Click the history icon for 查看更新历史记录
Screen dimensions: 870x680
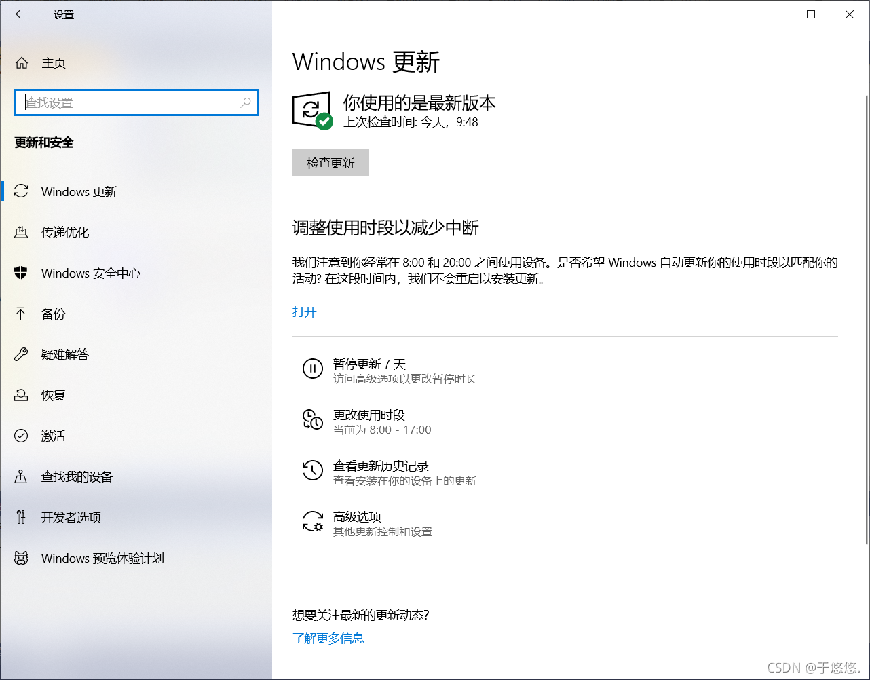pyautogui.click(x=312, y=470)
